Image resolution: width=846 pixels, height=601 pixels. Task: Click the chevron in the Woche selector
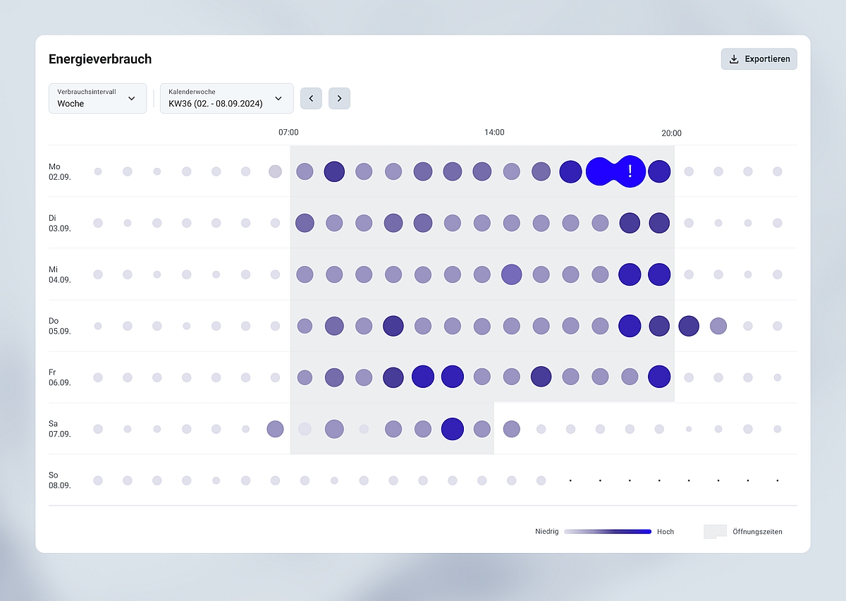click(132, 99)
